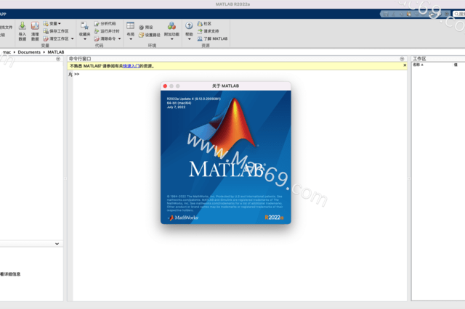
Task: Click the R2022a badge in About dialog
Action: point(274,218)
